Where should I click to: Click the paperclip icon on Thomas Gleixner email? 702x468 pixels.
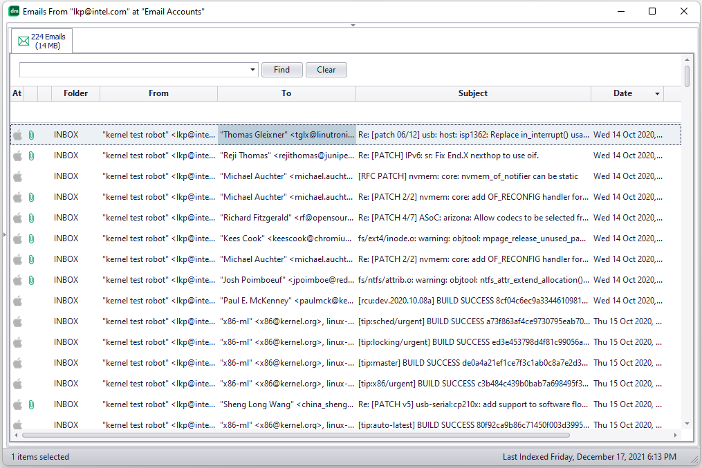click(x=31, y=135)
